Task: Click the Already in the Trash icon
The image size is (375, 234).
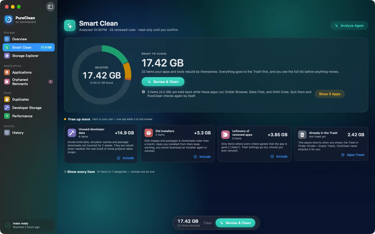Action: click(x=302, y=135)
